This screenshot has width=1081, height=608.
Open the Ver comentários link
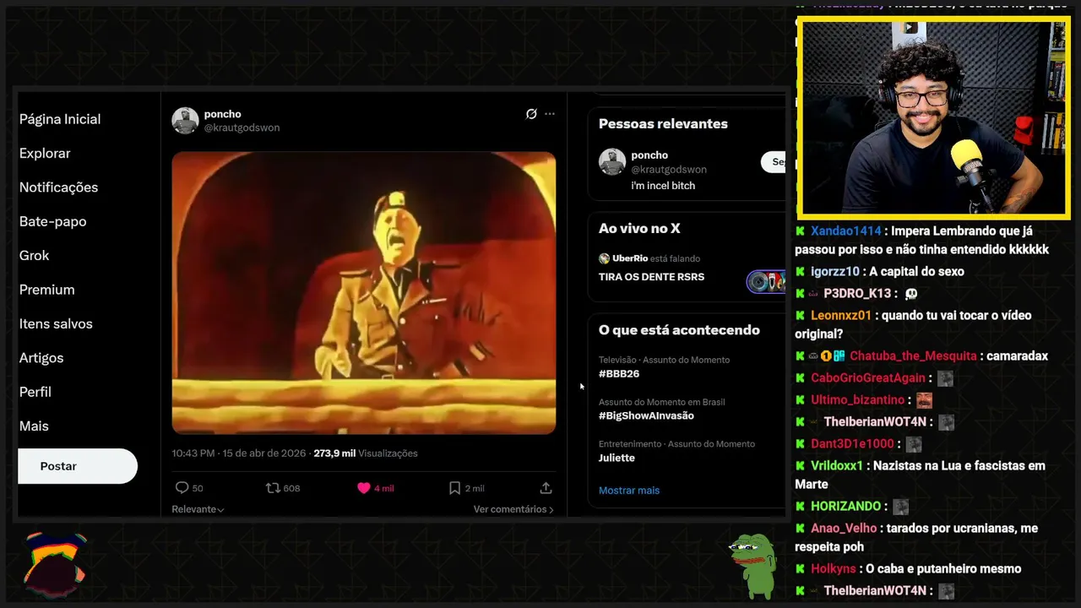513,509
